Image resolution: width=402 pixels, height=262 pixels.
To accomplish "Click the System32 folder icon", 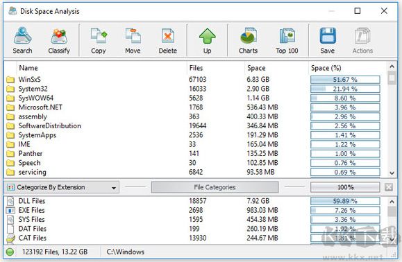I will click(10, 89).
